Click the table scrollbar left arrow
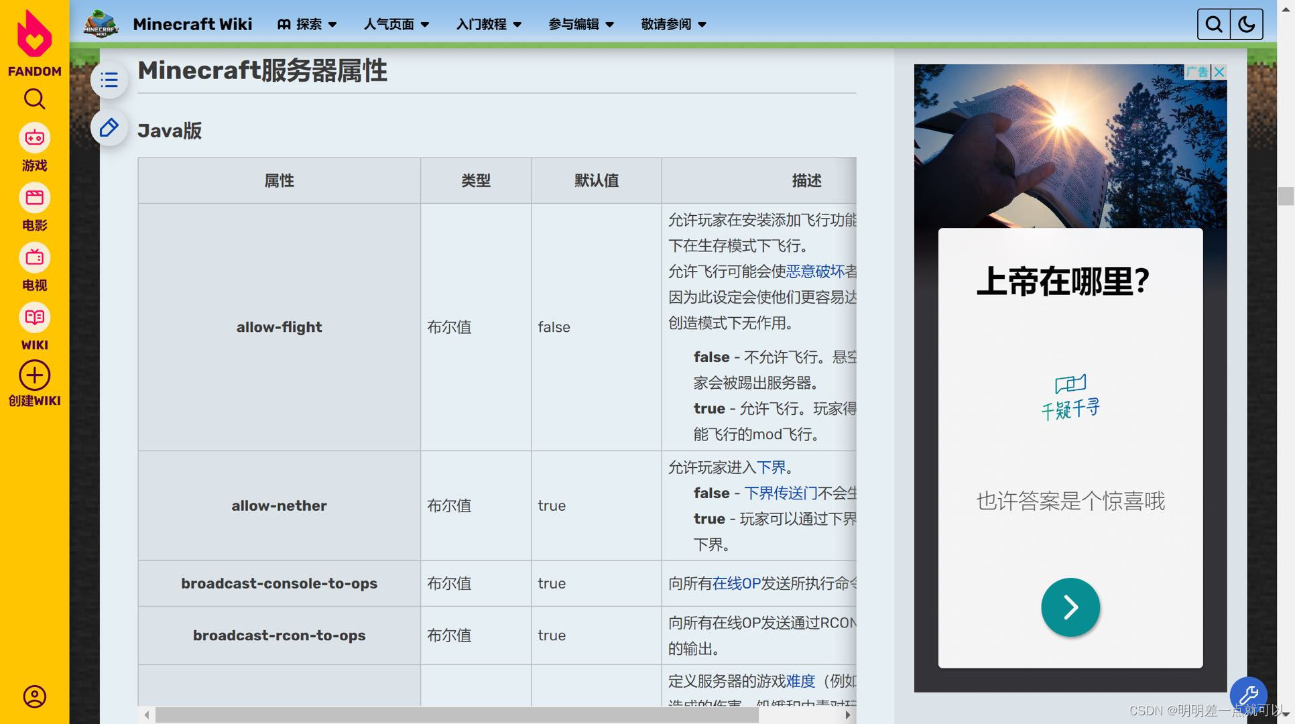The height and width of the screenshot is (724, 1295). pyautogui.click(x=147, y=715)
